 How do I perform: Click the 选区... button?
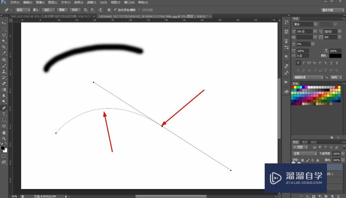pyautogui.click(x=48, y=10)
